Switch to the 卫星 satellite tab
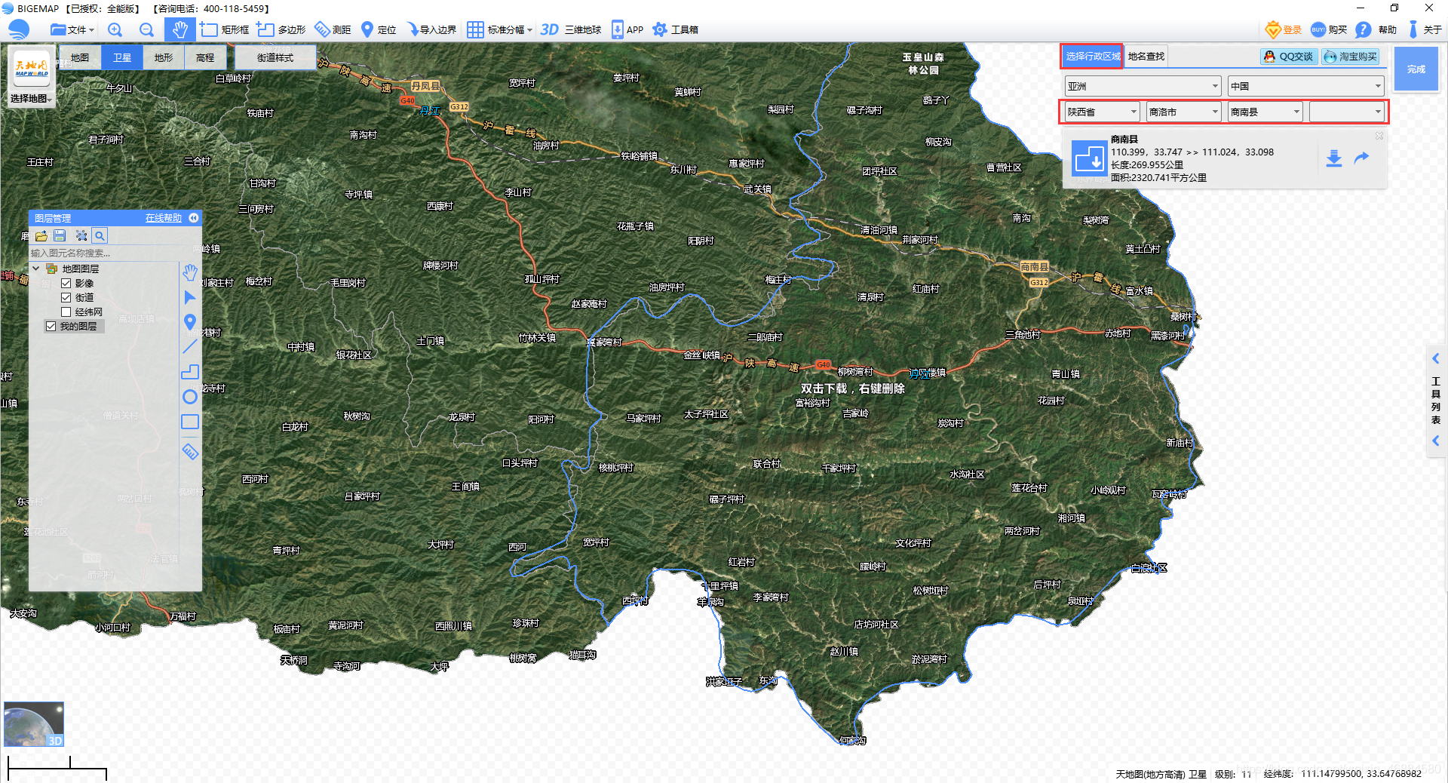 122,57
